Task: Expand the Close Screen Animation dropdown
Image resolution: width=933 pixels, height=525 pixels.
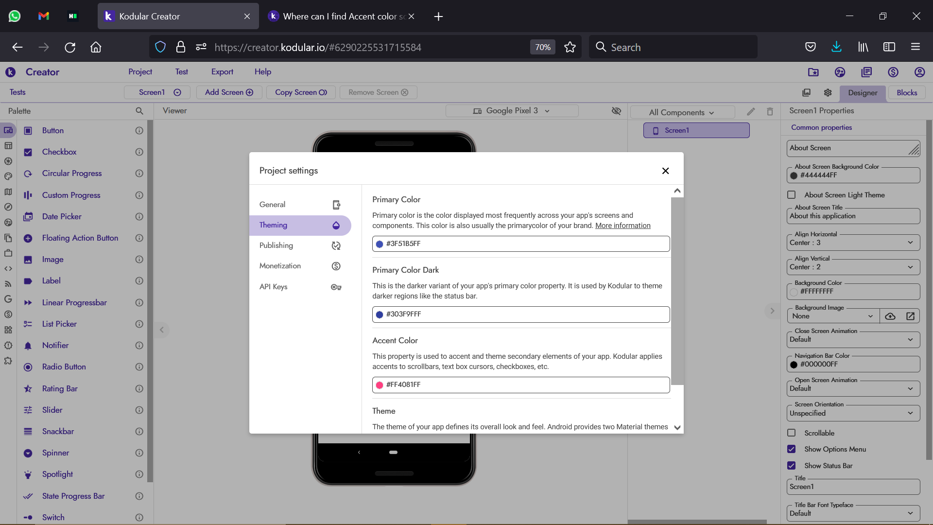Action: tap(853, 339)
